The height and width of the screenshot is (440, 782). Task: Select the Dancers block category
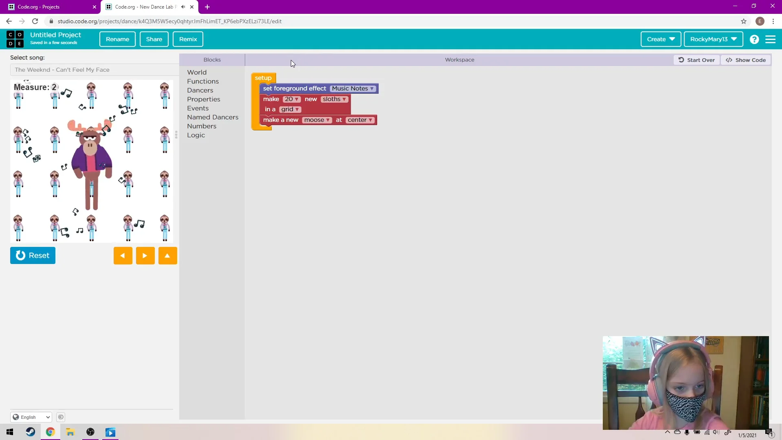click(200, 90)
